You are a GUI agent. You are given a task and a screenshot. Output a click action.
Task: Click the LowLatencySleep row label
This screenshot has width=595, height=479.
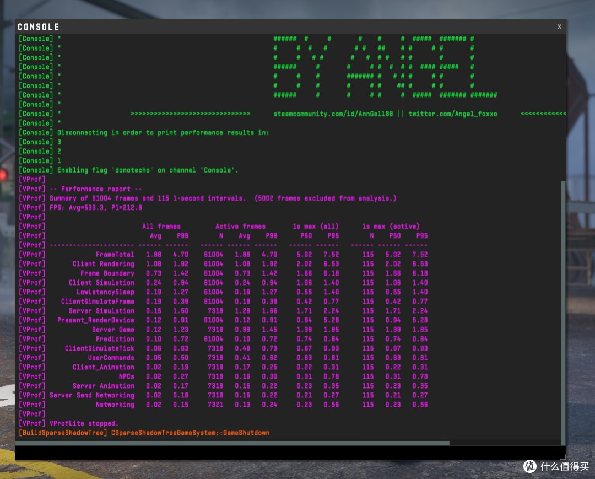[105, 292]
